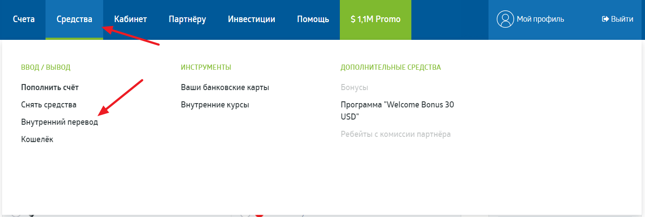
Task: Click the green $ 1,1M Promo button
Action: point(375,19)
